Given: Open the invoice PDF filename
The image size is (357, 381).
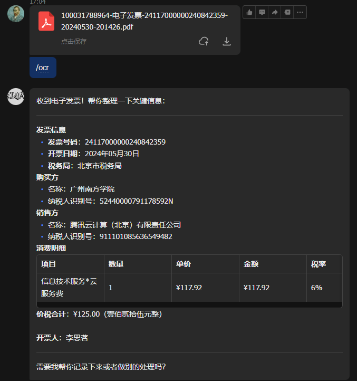Looking at the screenshot, I should pos(144,21).
